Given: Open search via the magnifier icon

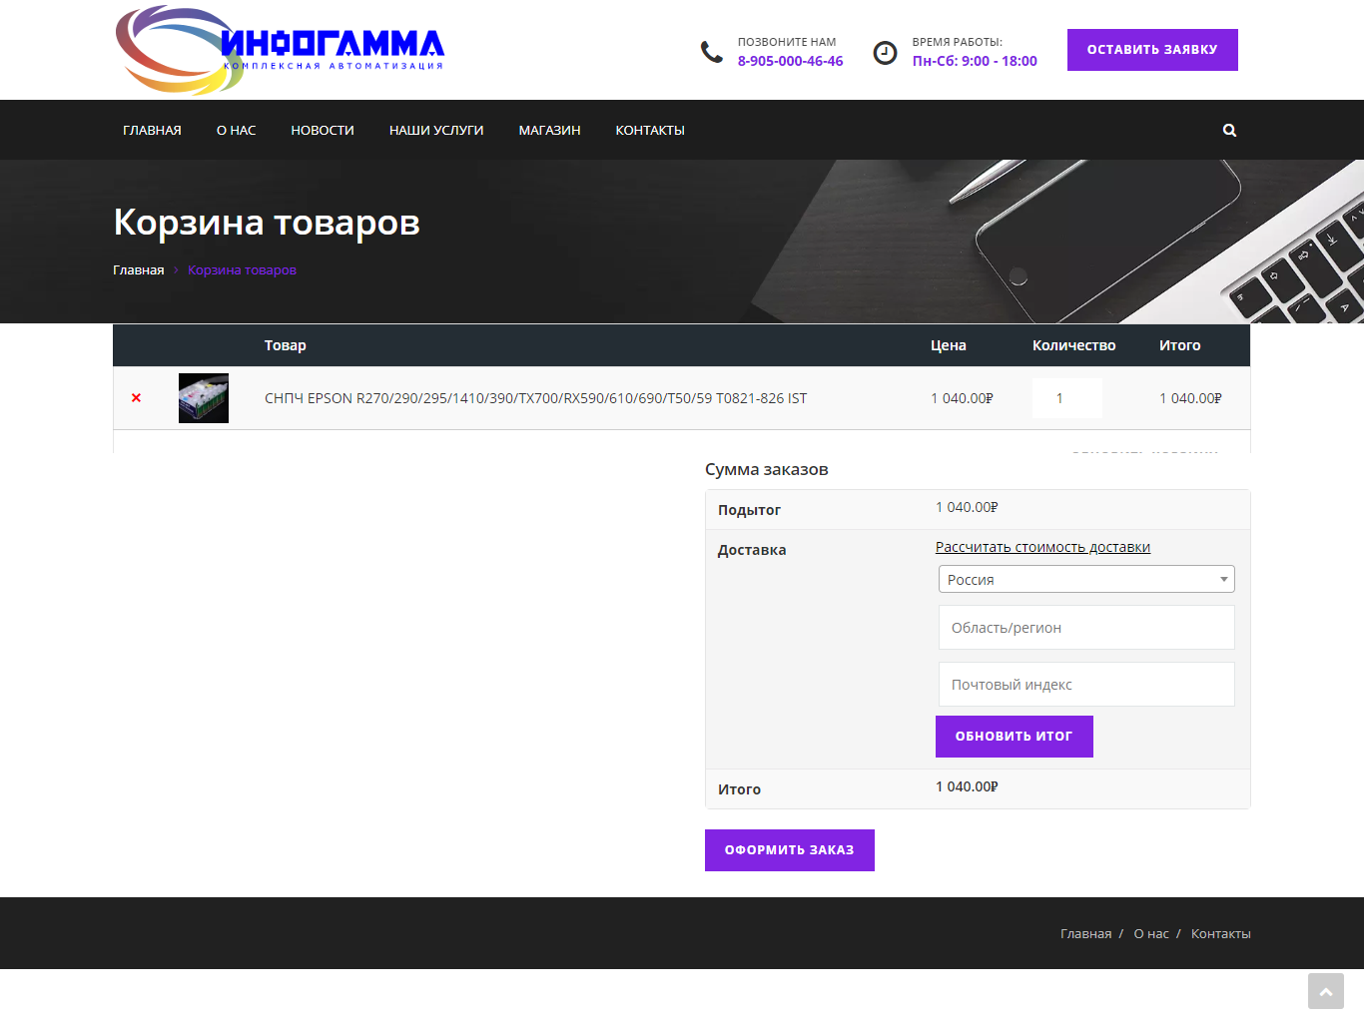Looking at the screenshot, I should click(x=1229, y=130).
